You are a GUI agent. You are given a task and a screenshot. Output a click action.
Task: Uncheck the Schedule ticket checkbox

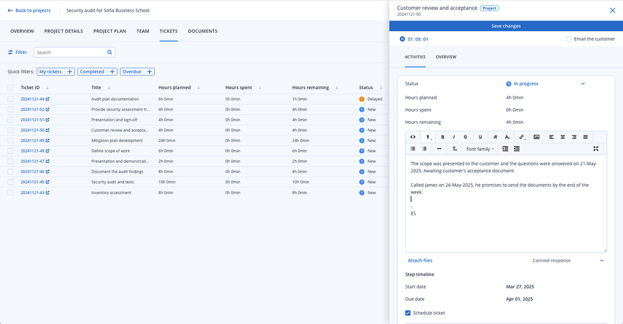coord(407,313)
